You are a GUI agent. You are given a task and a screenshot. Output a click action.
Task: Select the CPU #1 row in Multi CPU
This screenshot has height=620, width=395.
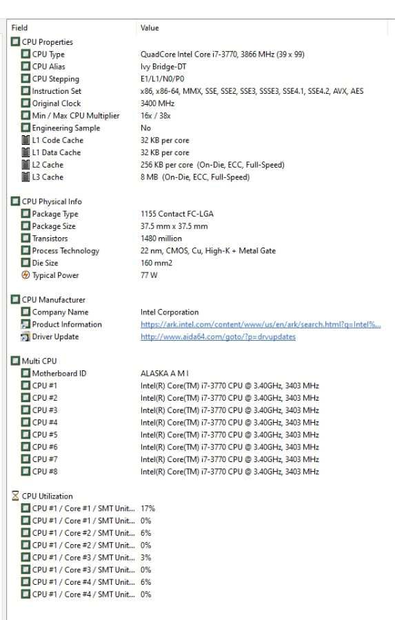(x=170, y=385)
